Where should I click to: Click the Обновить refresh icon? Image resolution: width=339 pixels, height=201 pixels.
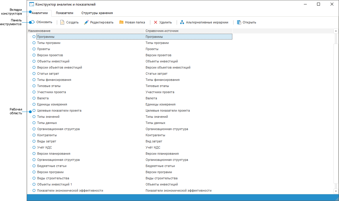point(32,22)
